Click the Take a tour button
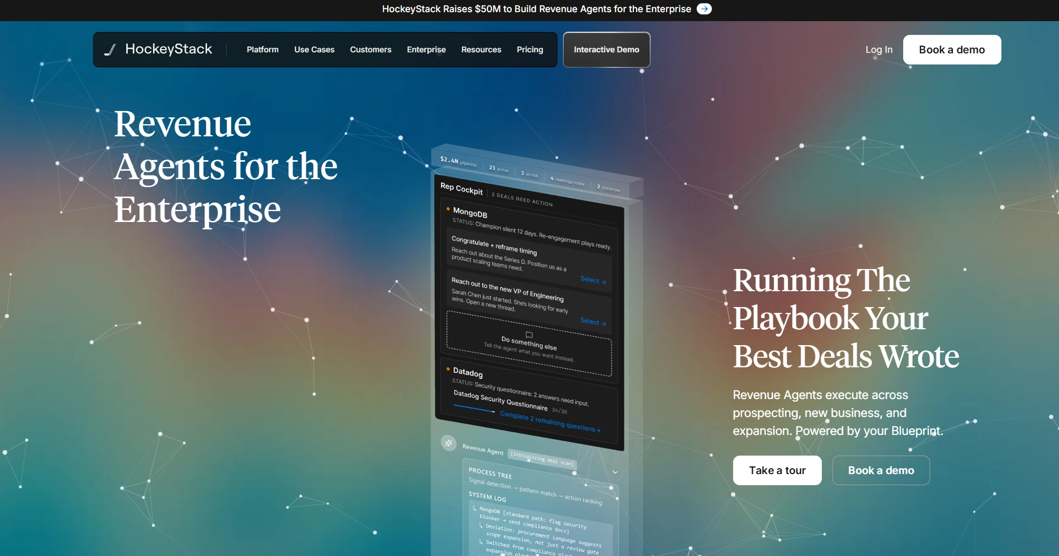 pyautogui.click(x=777, y=470)
